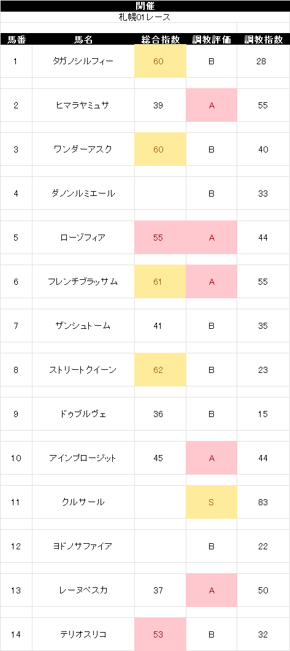
Task: Click the yellow S rating for クルサール
Action: pos(212,502)
